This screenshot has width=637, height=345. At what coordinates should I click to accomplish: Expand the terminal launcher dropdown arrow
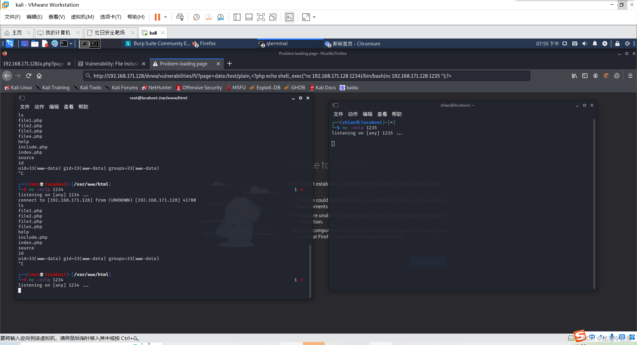(x=71, y=43)
